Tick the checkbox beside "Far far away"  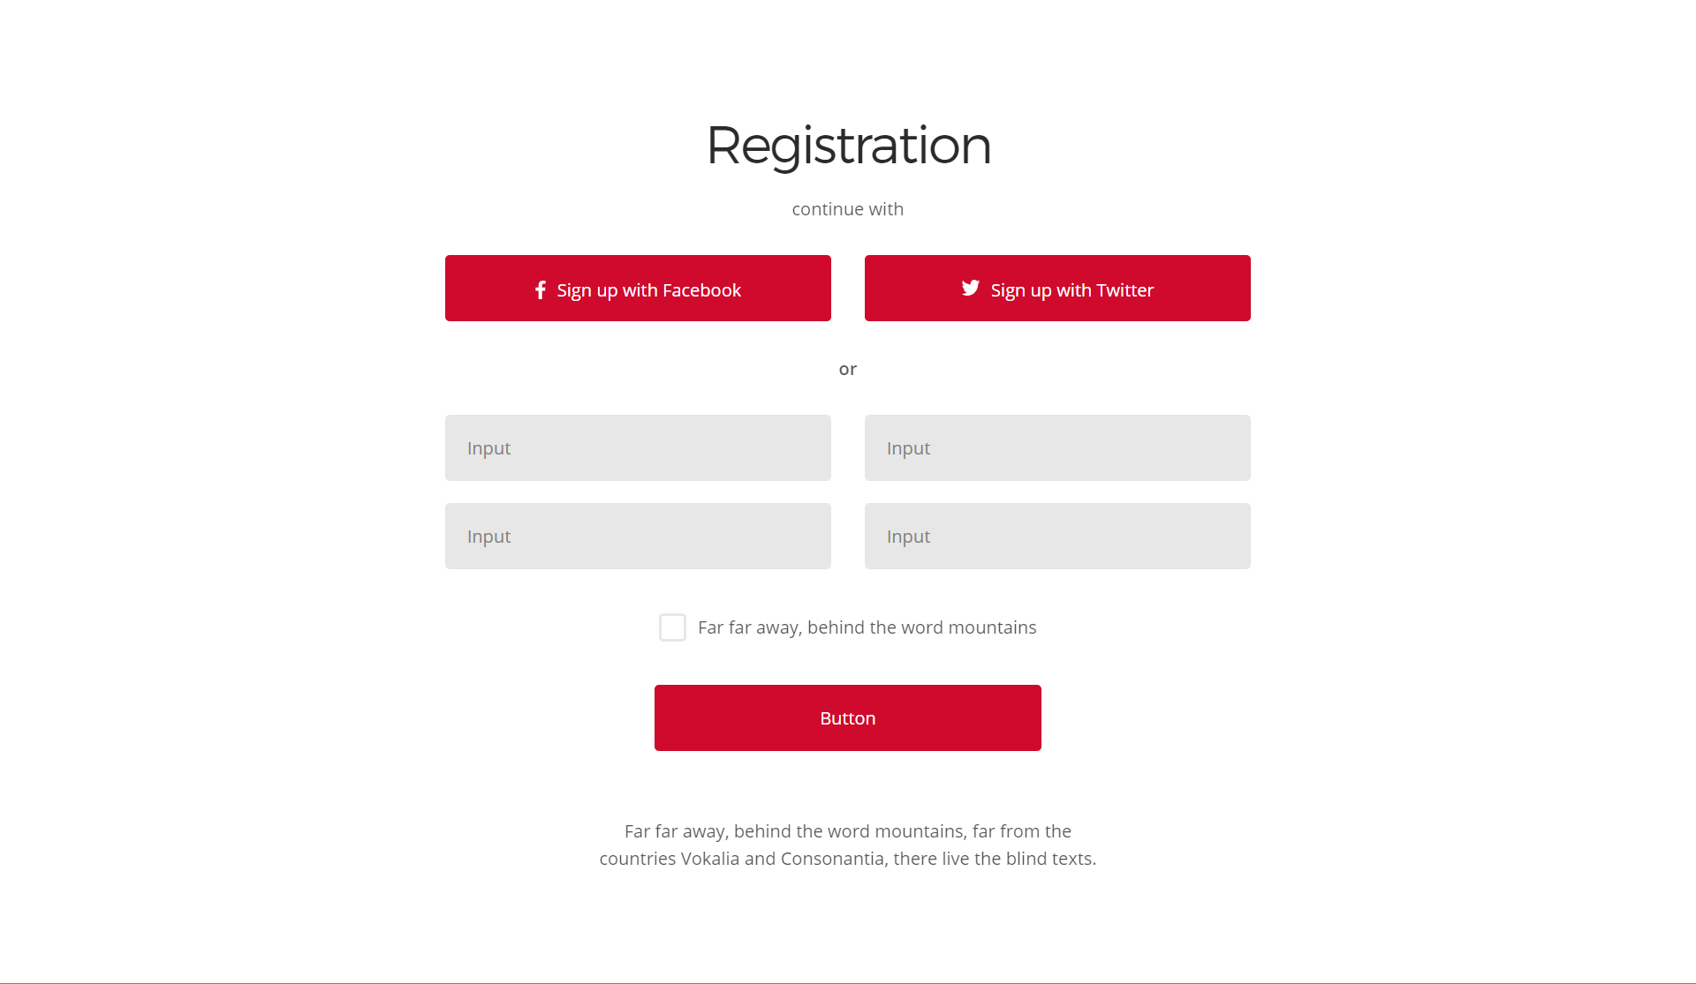(672, 627)
